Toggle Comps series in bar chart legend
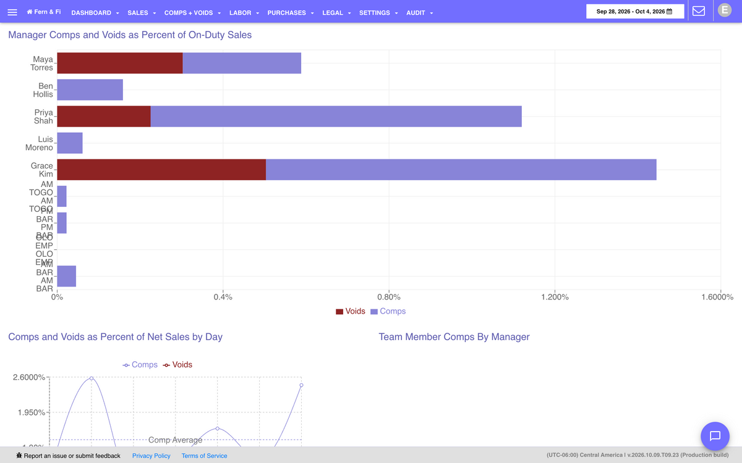This screenshot has height=463, width=742. point(388,311)
